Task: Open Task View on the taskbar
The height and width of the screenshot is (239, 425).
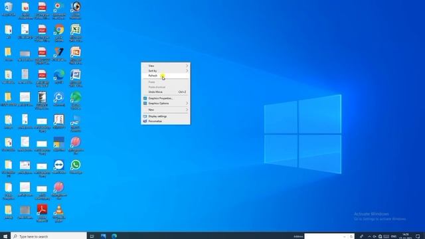Action: coord(92,236)
